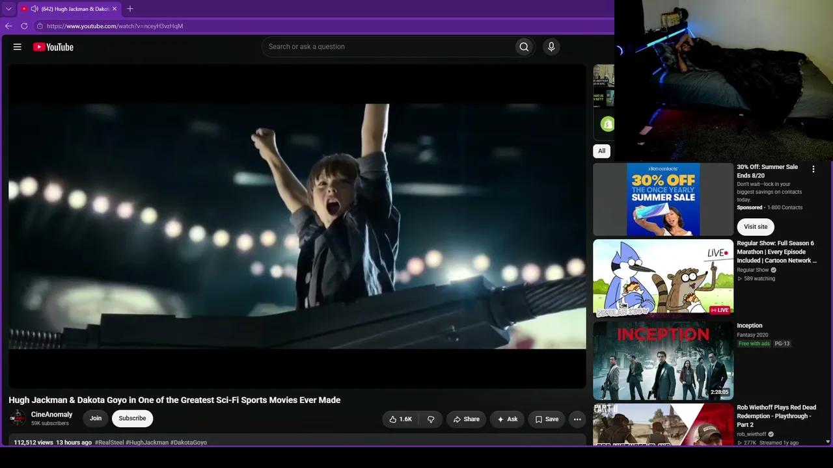Open the Ask AI feature
Viewport: 833px width, 468px height.
508,419
